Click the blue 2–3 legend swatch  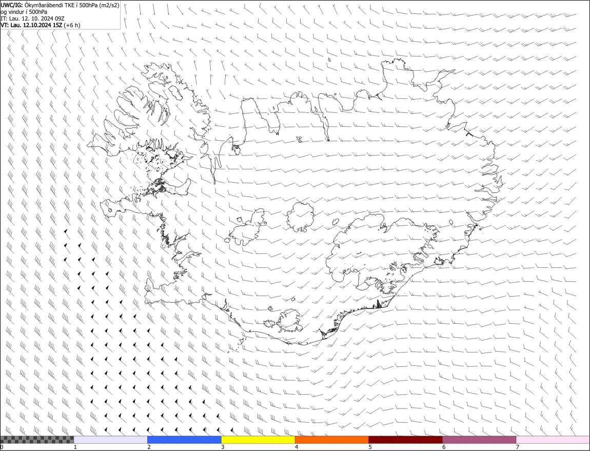tap(184, 439)
